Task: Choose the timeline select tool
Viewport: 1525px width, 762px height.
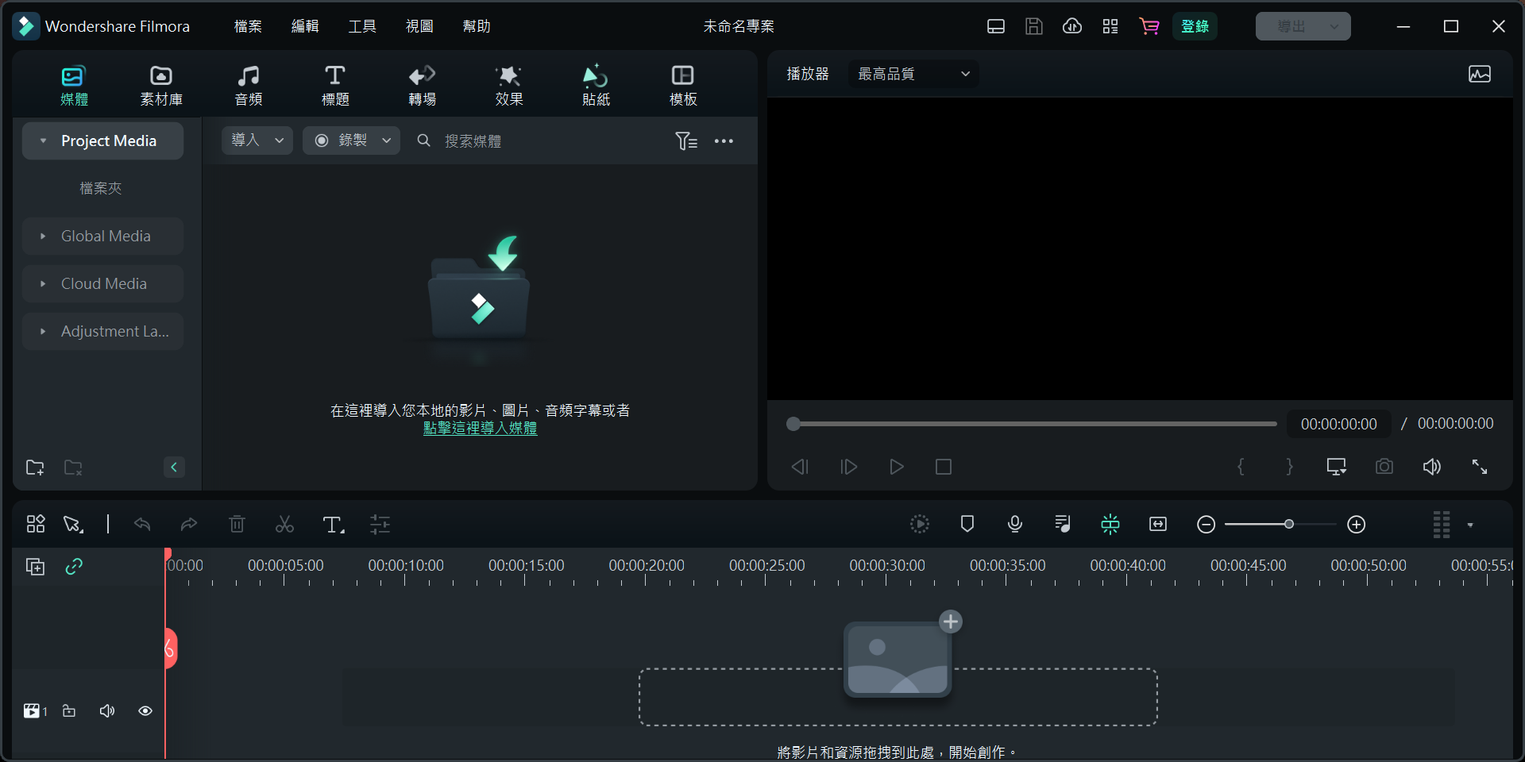Action: coord(73,525)
